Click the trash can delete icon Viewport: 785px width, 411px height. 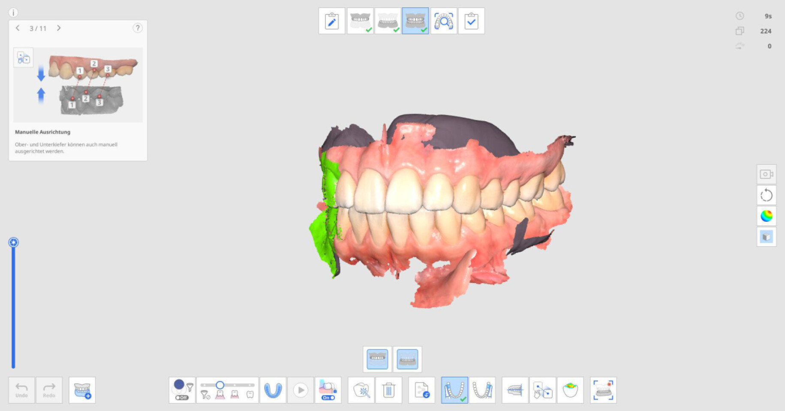coord(388,390)
